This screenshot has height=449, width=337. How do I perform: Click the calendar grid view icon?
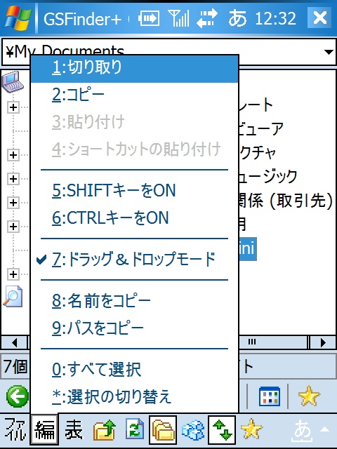pyautogui.click(x=270, y=396)
